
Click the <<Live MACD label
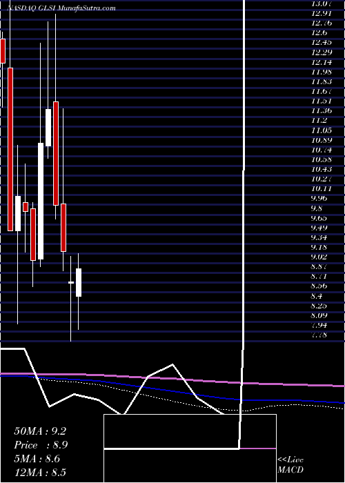(x=290, y=465)
